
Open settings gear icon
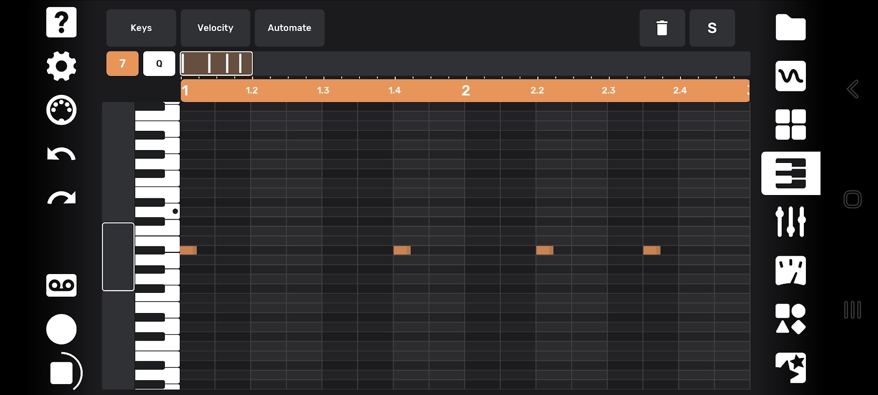(x=61, y=66)
